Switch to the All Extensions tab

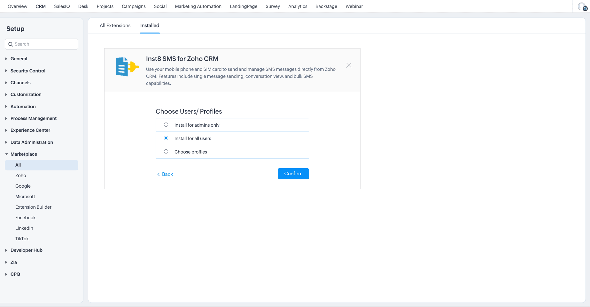pyautogui.click(x=115, y=26)
